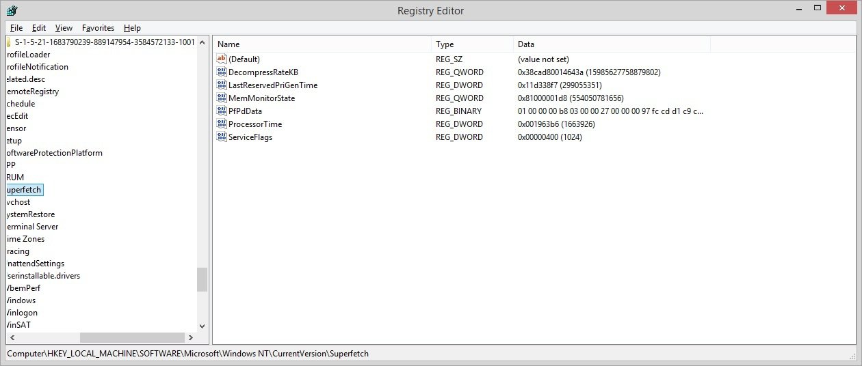This screenshot has height=366, width=862.
Task: Select the Sensor key
Action: point(16,128)
